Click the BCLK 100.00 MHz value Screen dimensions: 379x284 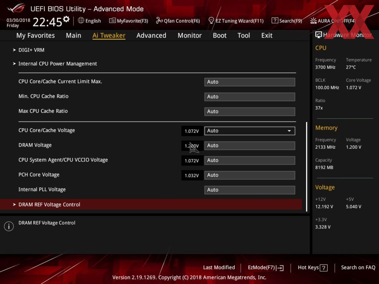click(327, 87)
